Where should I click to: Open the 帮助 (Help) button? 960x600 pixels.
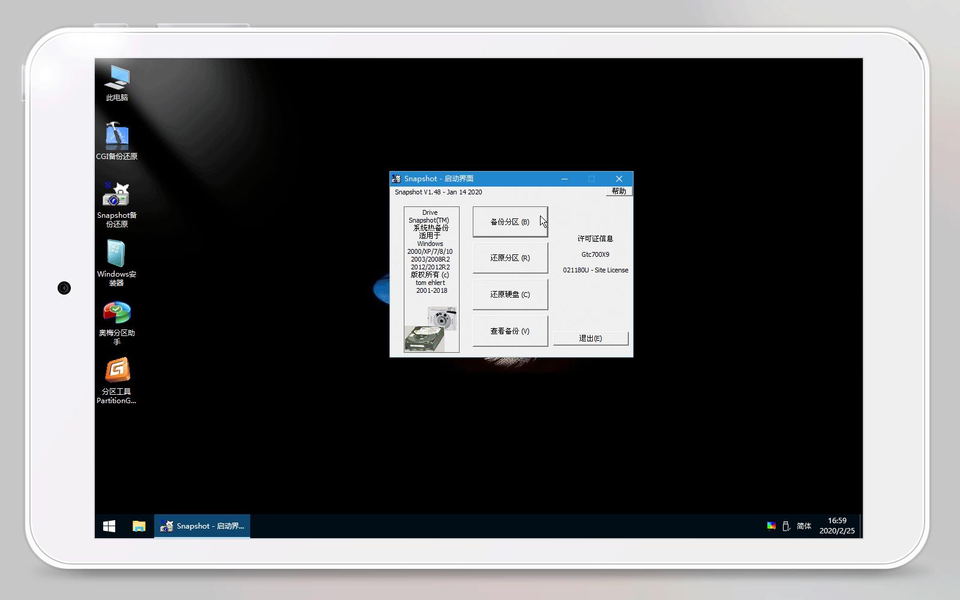[618, 191]
